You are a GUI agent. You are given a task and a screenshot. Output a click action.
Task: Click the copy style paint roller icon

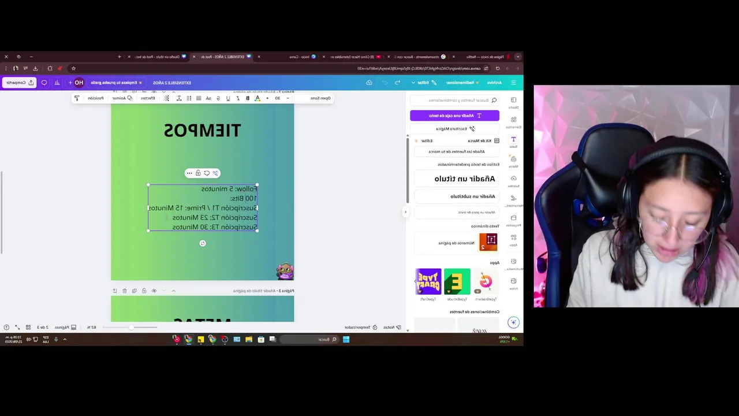[77, 98]
